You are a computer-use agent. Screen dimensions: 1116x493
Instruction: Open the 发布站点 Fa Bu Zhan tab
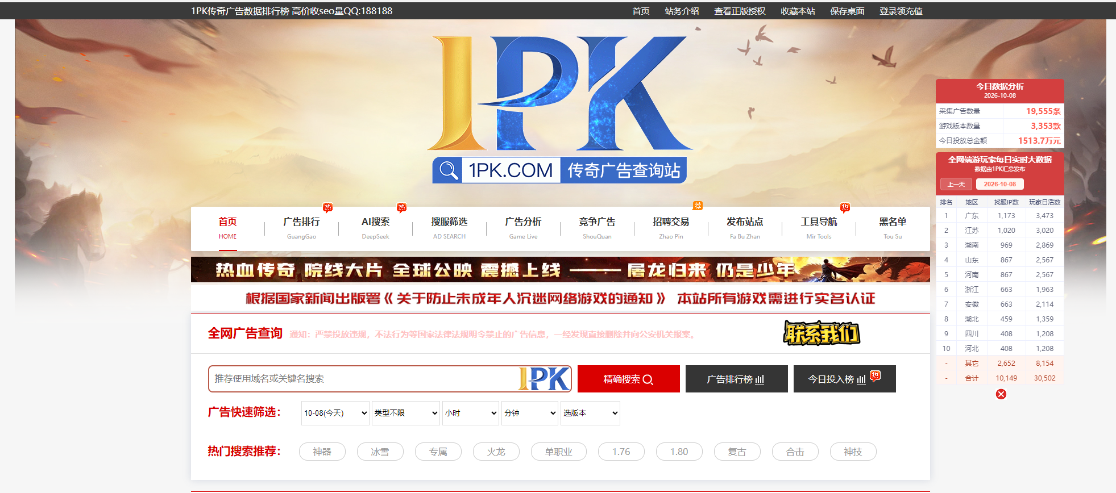click(745, 228)
